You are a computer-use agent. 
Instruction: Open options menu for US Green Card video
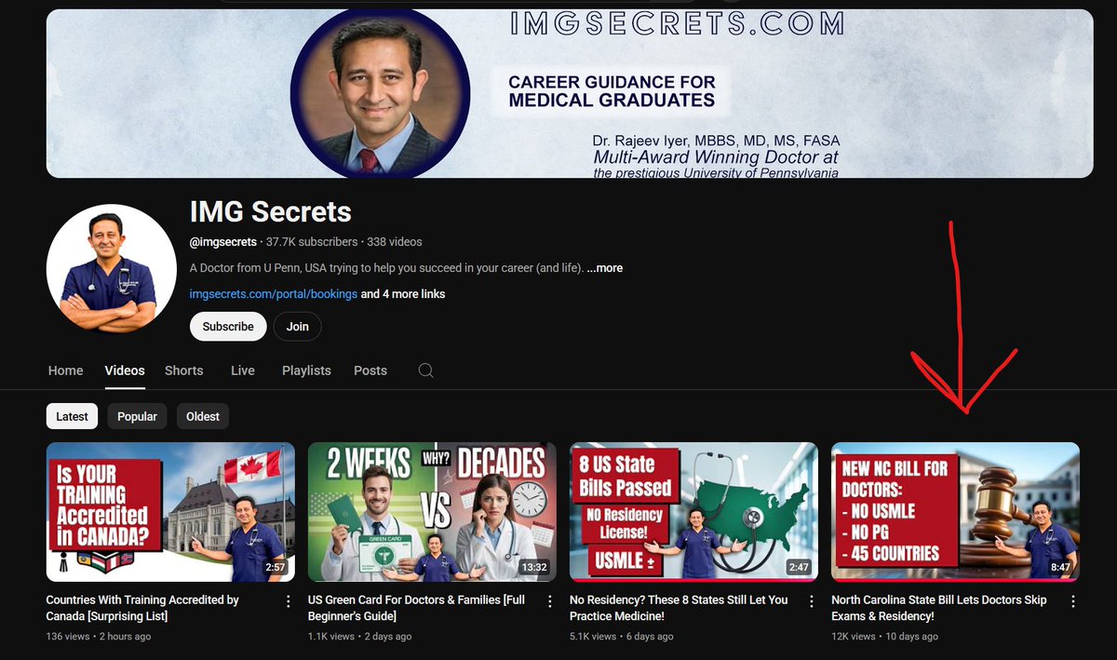point(550,601)
